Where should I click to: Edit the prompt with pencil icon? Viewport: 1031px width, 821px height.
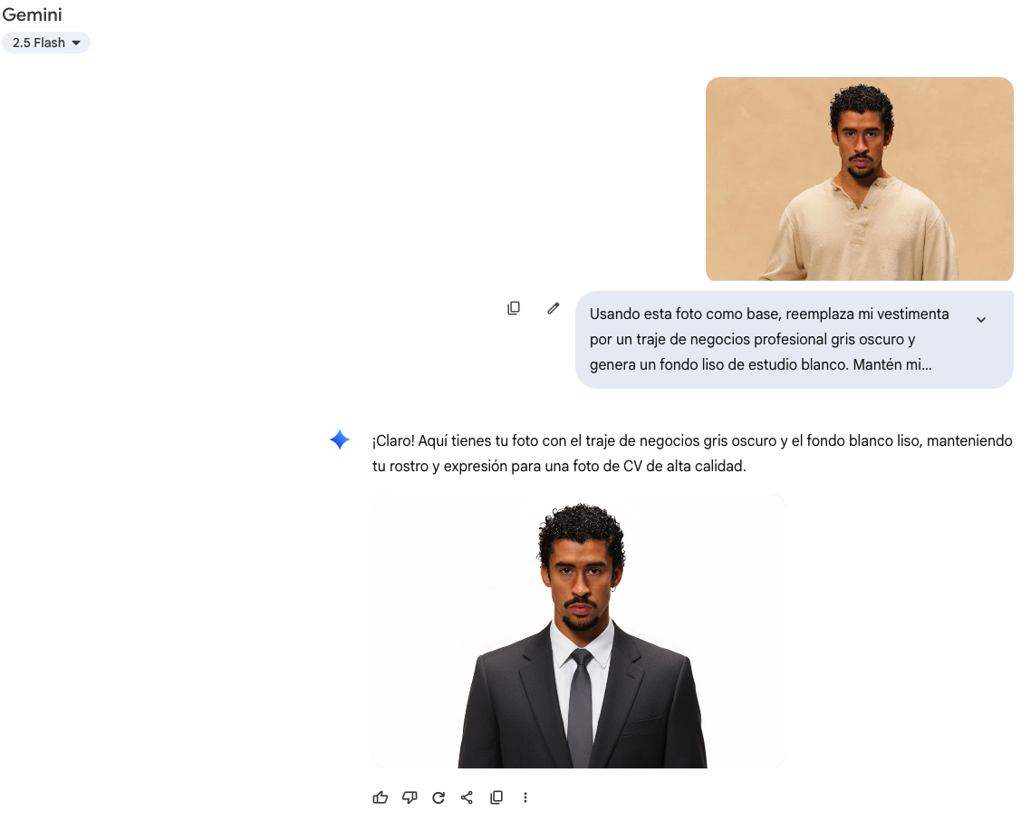point(554,308)
